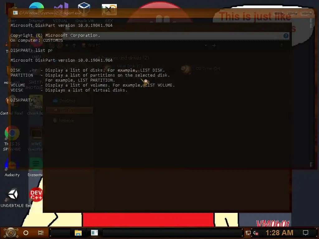Screen dimensions: 319x239
Task: Click the 'On computer: CUSTOMOS' line
Action: (37, 40)
